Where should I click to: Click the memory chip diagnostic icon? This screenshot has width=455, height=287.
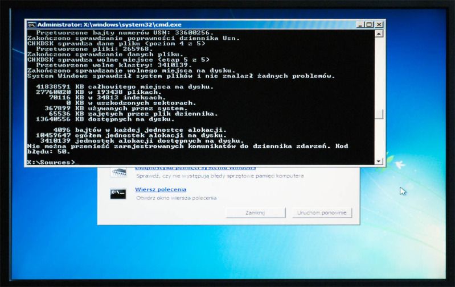click(x=118, y=172)
